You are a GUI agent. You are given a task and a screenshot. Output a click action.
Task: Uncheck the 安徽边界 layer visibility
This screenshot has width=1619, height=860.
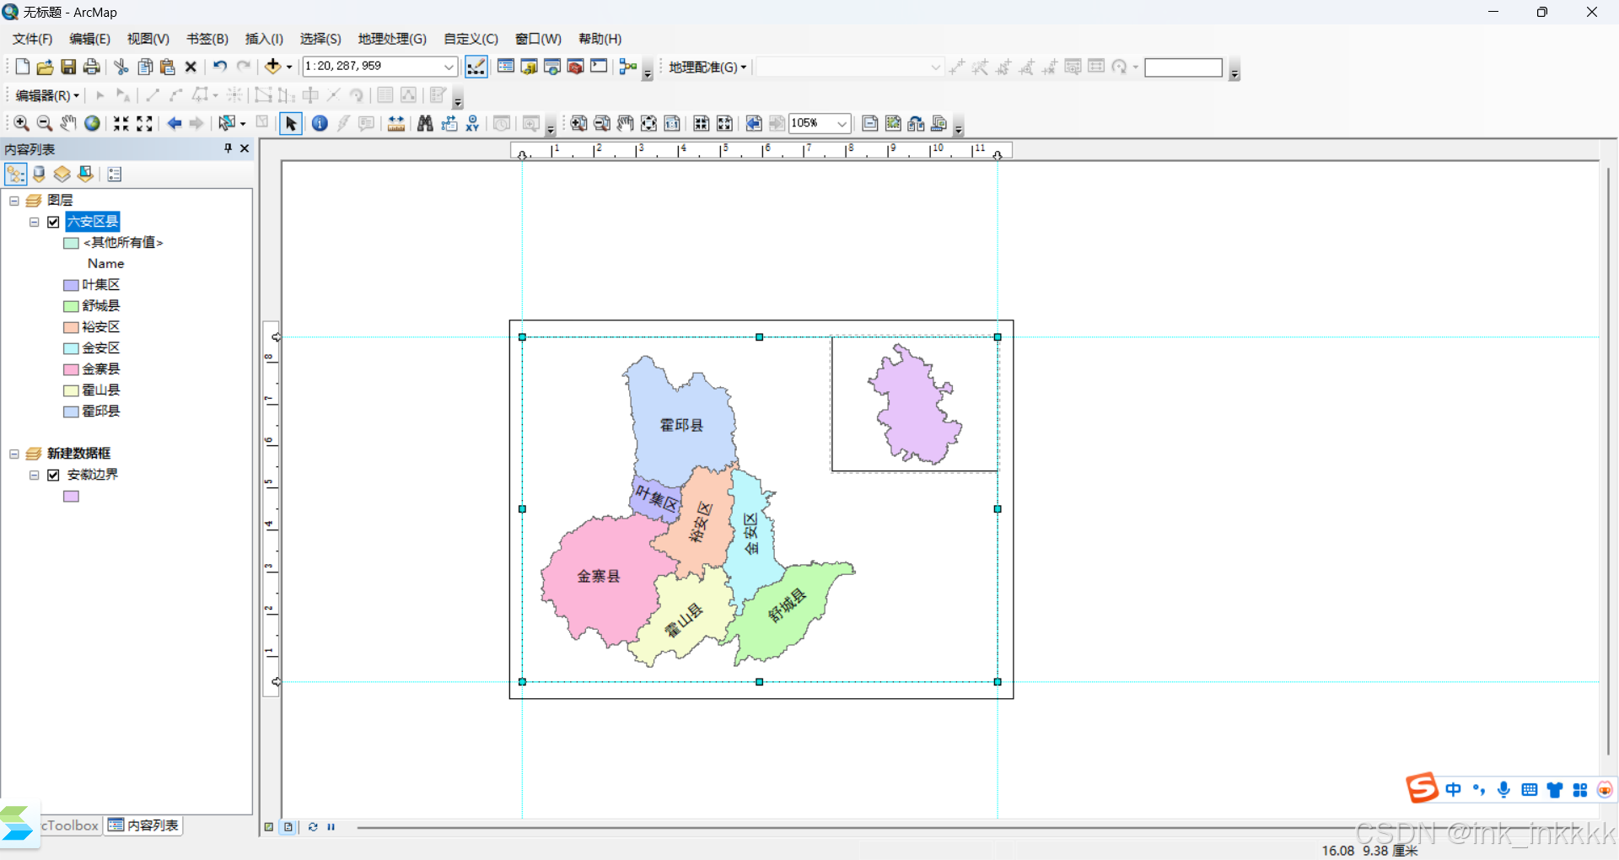53,476
